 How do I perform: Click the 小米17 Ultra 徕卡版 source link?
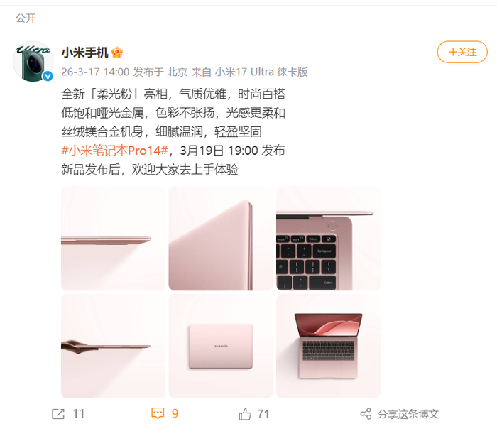pos(261,72)
